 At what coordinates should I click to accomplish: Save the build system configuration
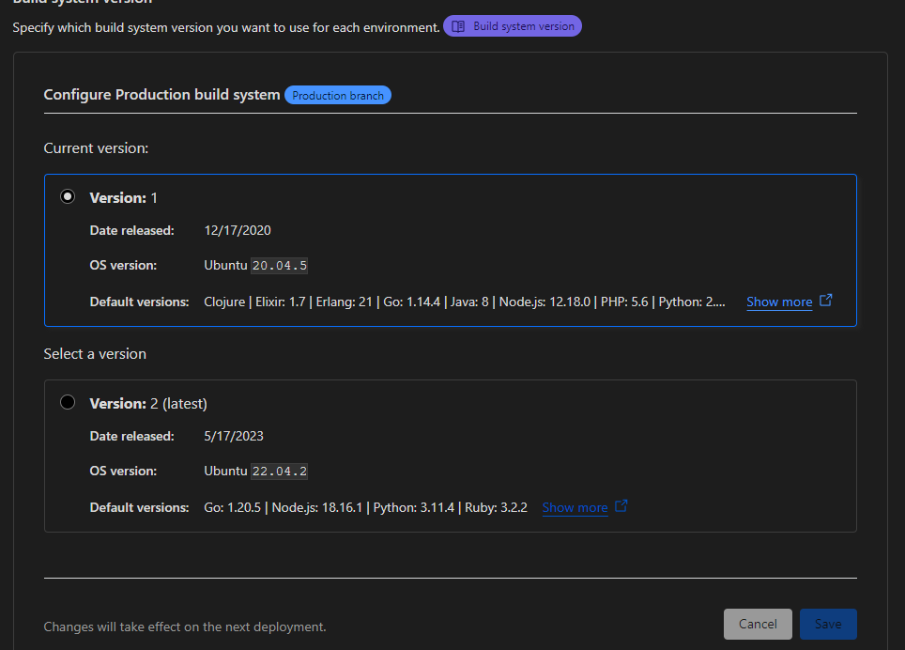[x=828, y=625]
